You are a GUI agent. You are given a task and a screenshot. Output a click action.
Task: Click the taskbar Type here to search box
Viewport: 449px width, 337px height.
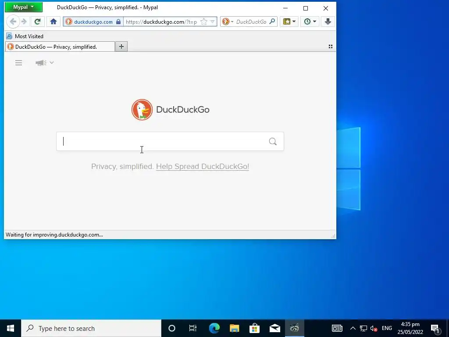91,328
